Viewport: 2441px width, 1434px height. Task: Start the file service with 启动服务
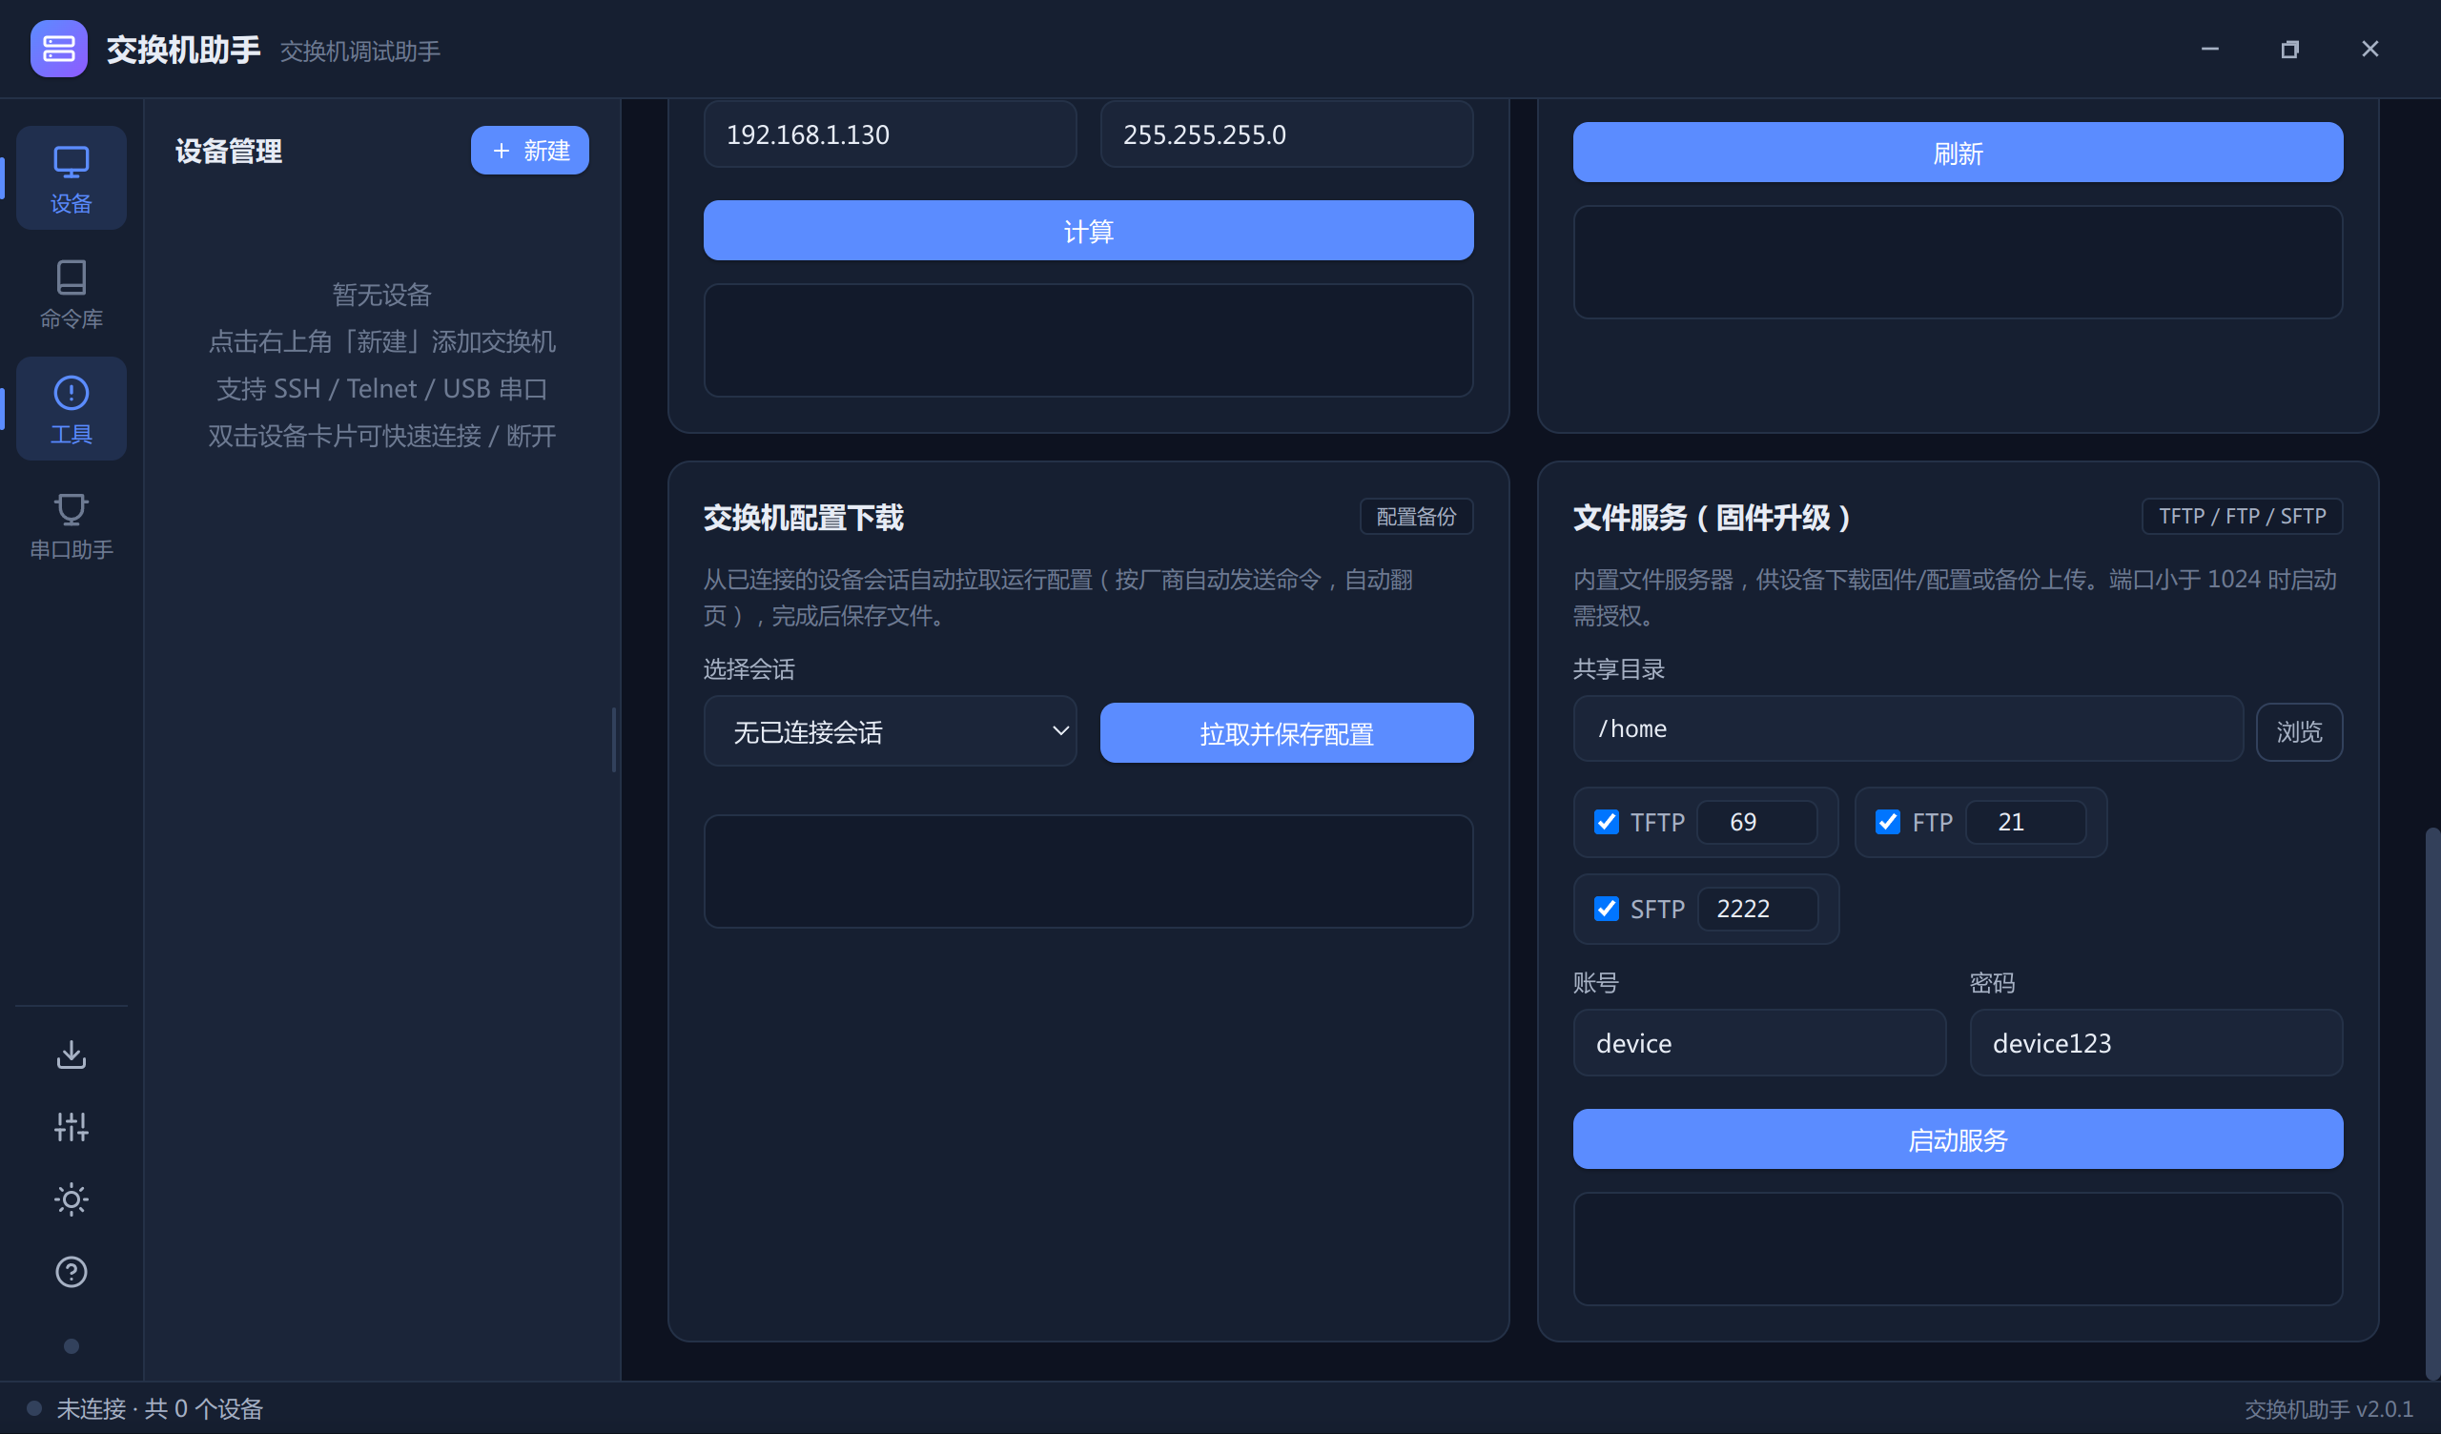click(1958, 1139)
